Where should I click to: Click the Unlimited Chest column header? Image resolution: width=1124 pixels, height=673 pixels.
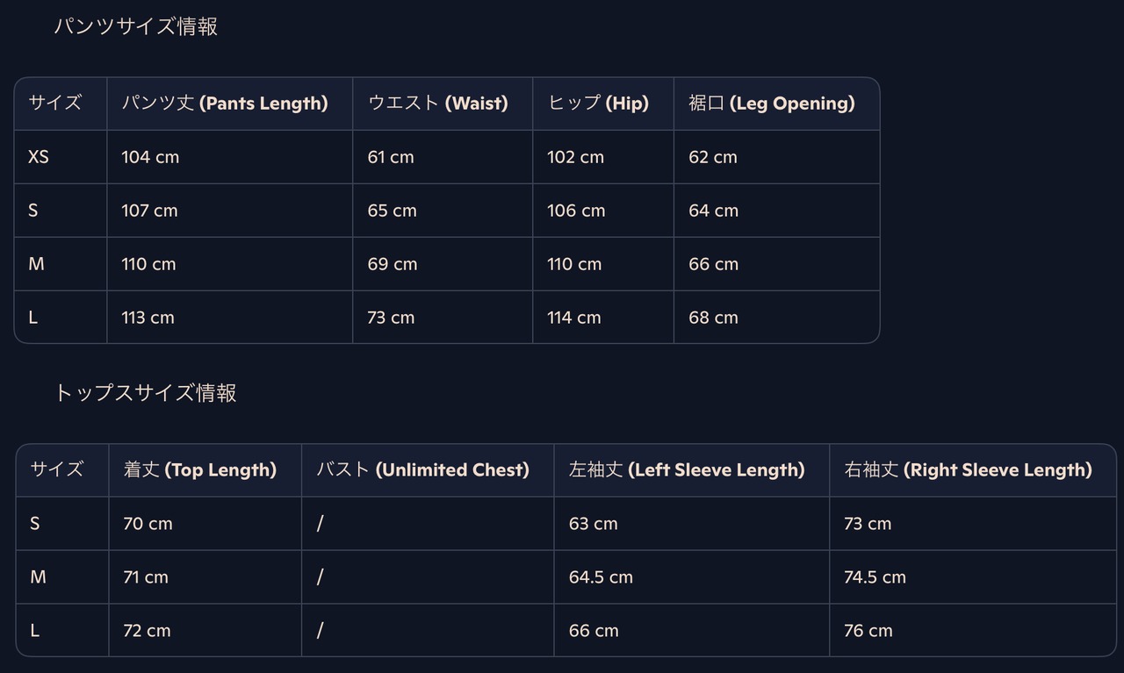[422, 470]
